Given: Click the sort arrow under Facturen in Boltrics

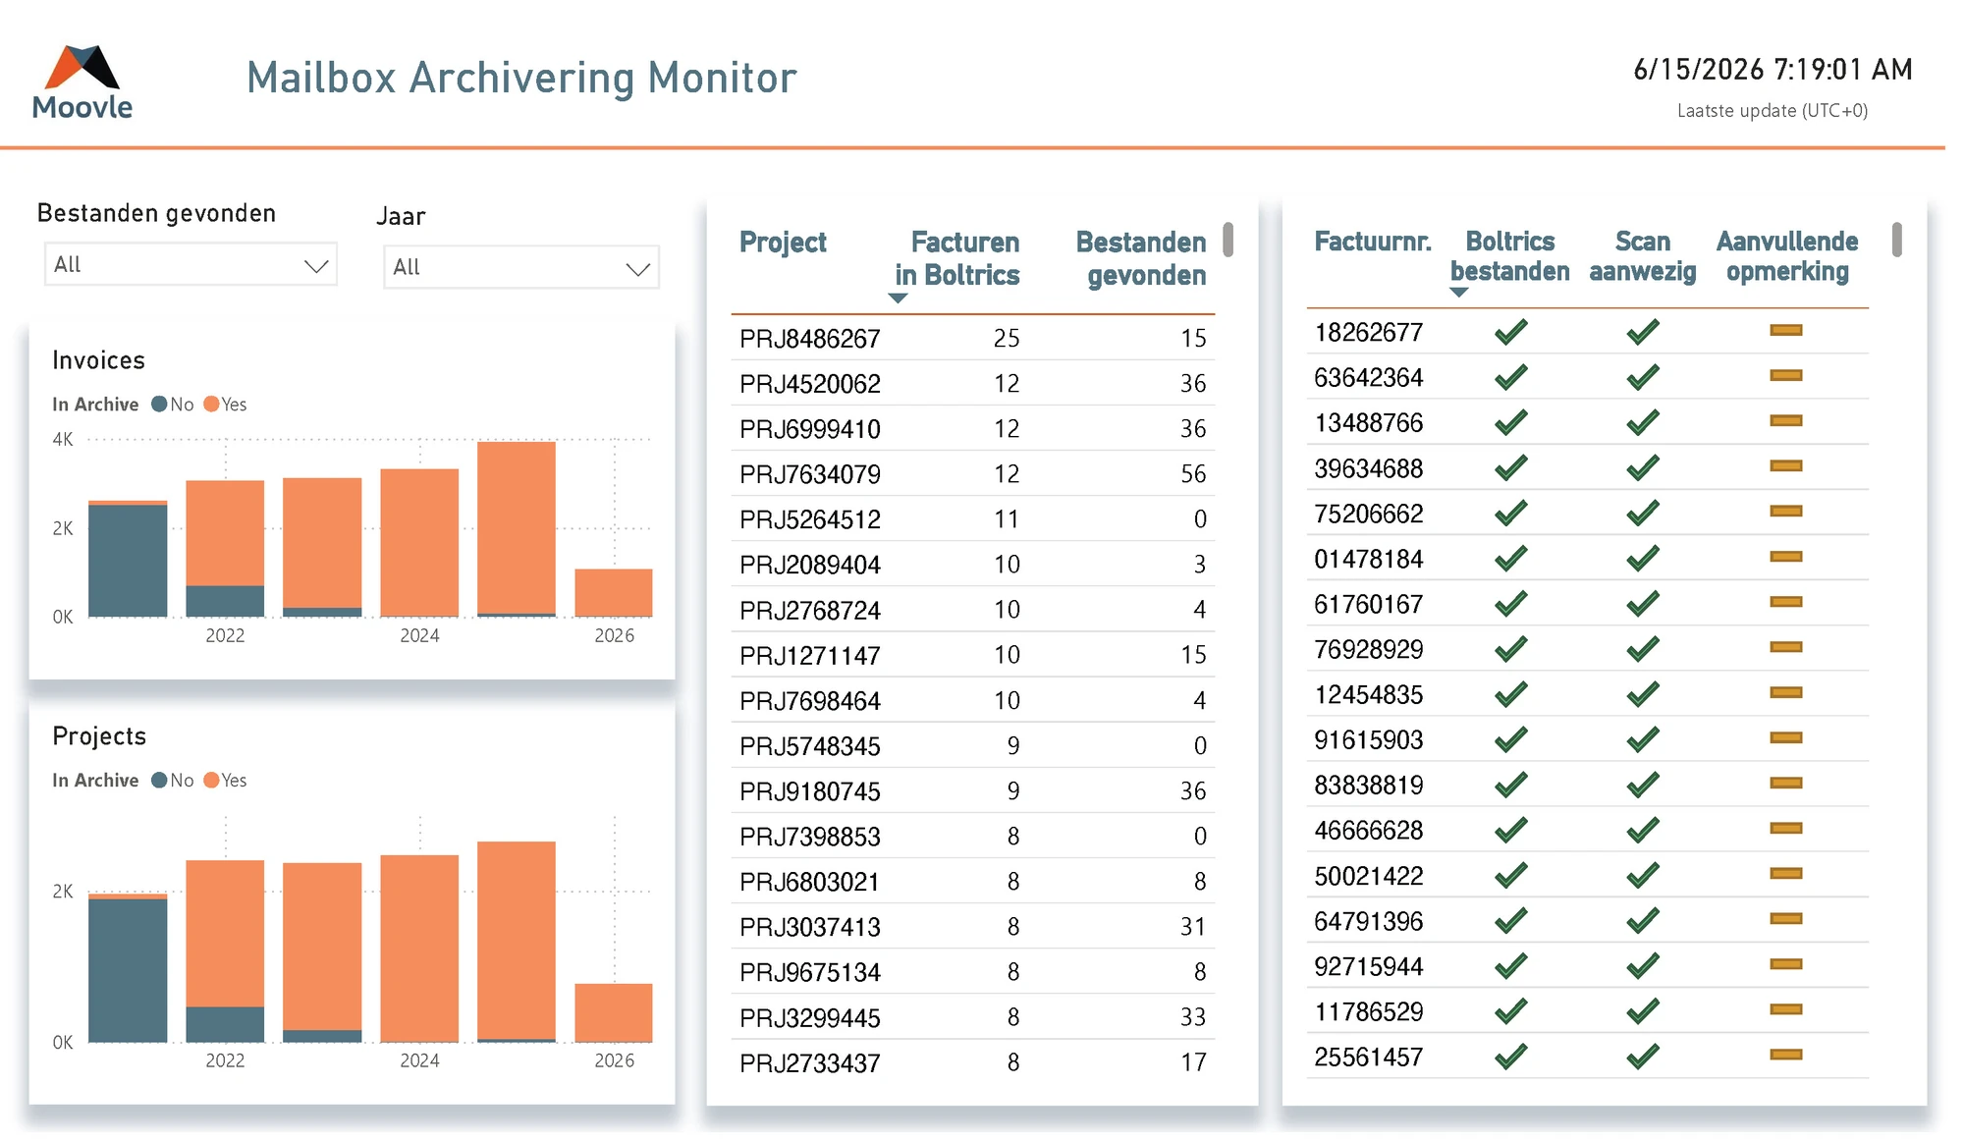Looking at the screenshot, I should pyautogui.click(x=898, y=299).
